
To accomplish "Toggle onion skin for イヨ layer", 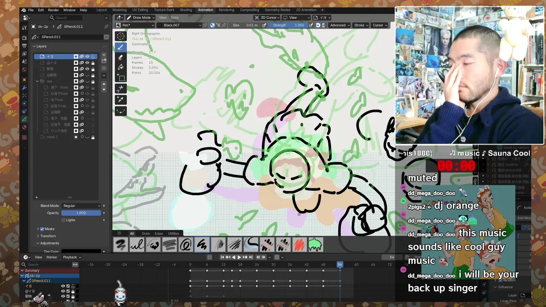I will click(81, 56).
